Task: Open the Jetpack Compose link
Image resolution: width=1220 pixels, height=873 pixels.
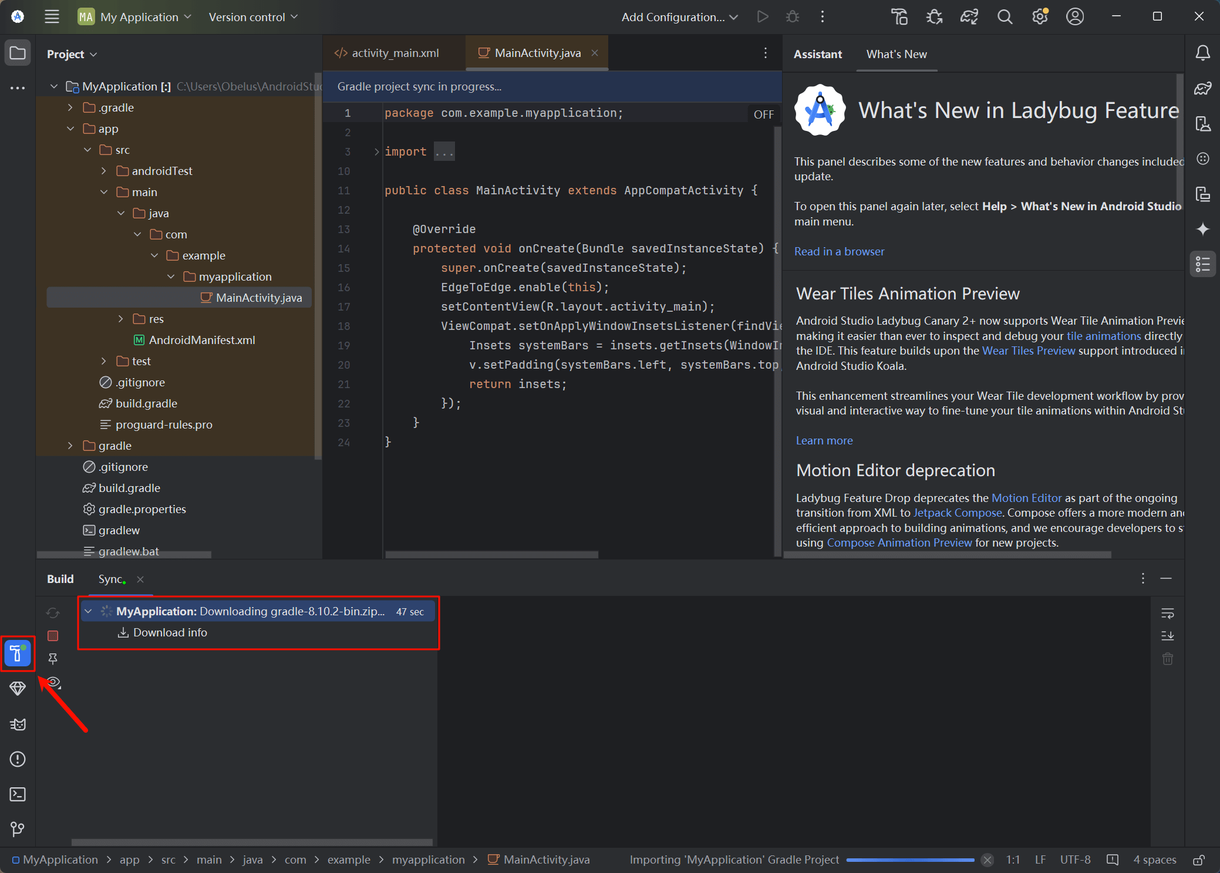Action: tap(958, 513)
